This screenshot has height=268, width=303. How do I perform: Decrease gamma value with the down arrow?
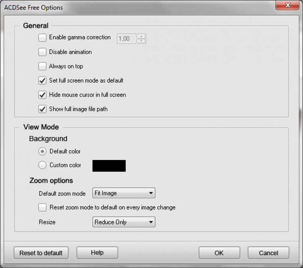[141, 41]
